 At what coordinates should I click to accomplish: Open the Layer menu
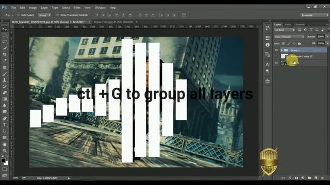(44, 8)
